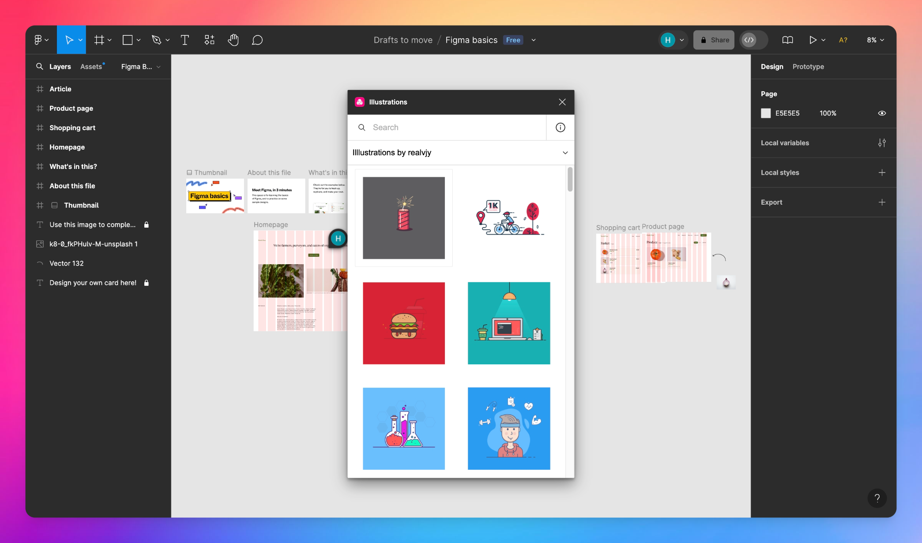Switch to the Design tab

coord(772,67)
